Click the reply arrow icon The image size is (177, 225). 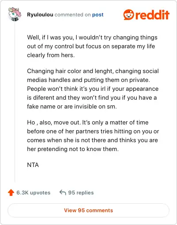[62, 192]
